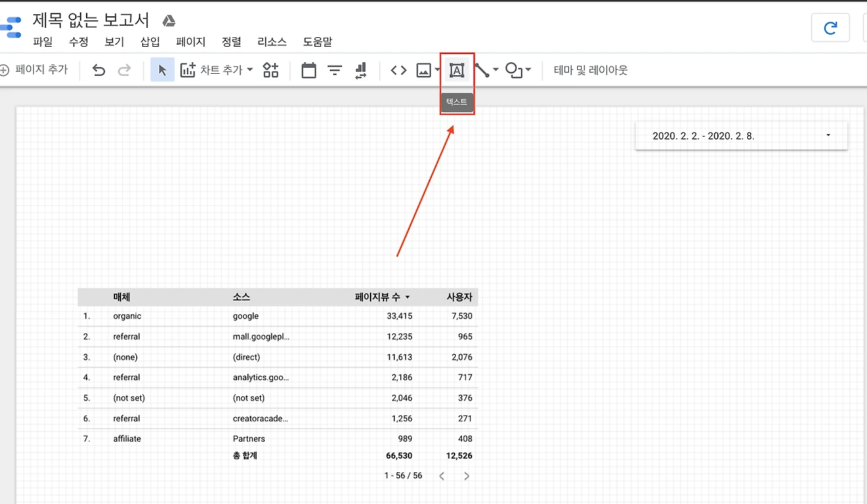This screenshot has width=867, height=504.
Task: Open 테마 및 레이아웃 settings
Action: pos(591,70)
